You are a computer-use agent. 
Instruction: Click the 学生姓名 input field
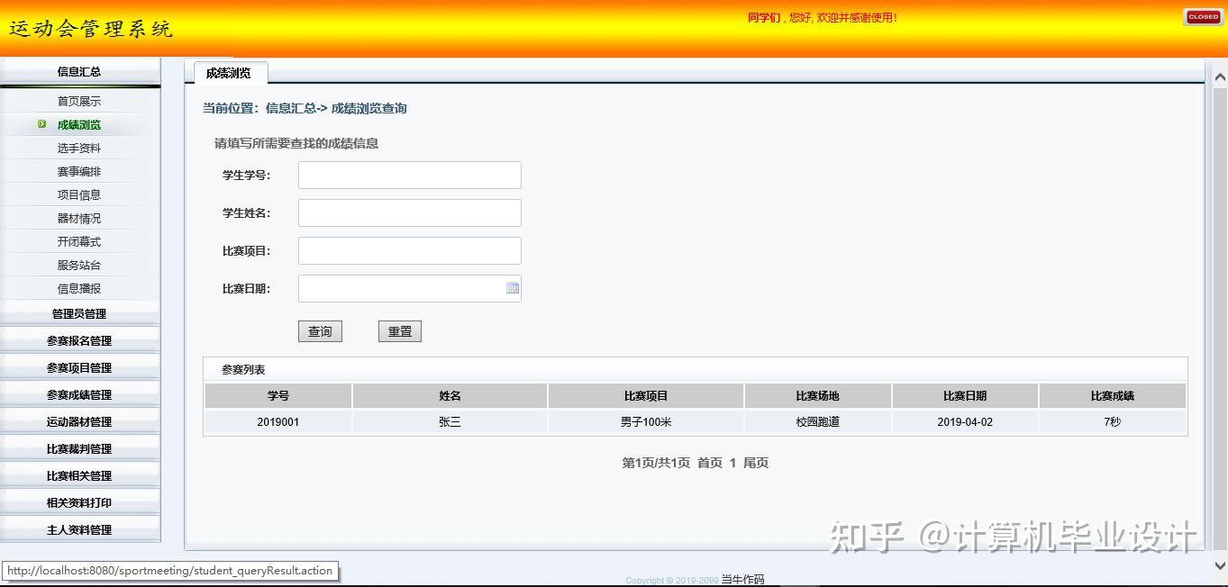coord(409,212)
